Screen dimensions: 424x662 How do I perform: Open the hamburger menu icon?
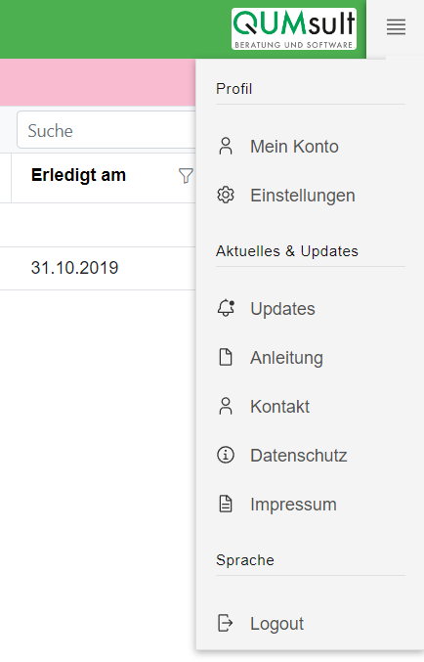(396, 27)
